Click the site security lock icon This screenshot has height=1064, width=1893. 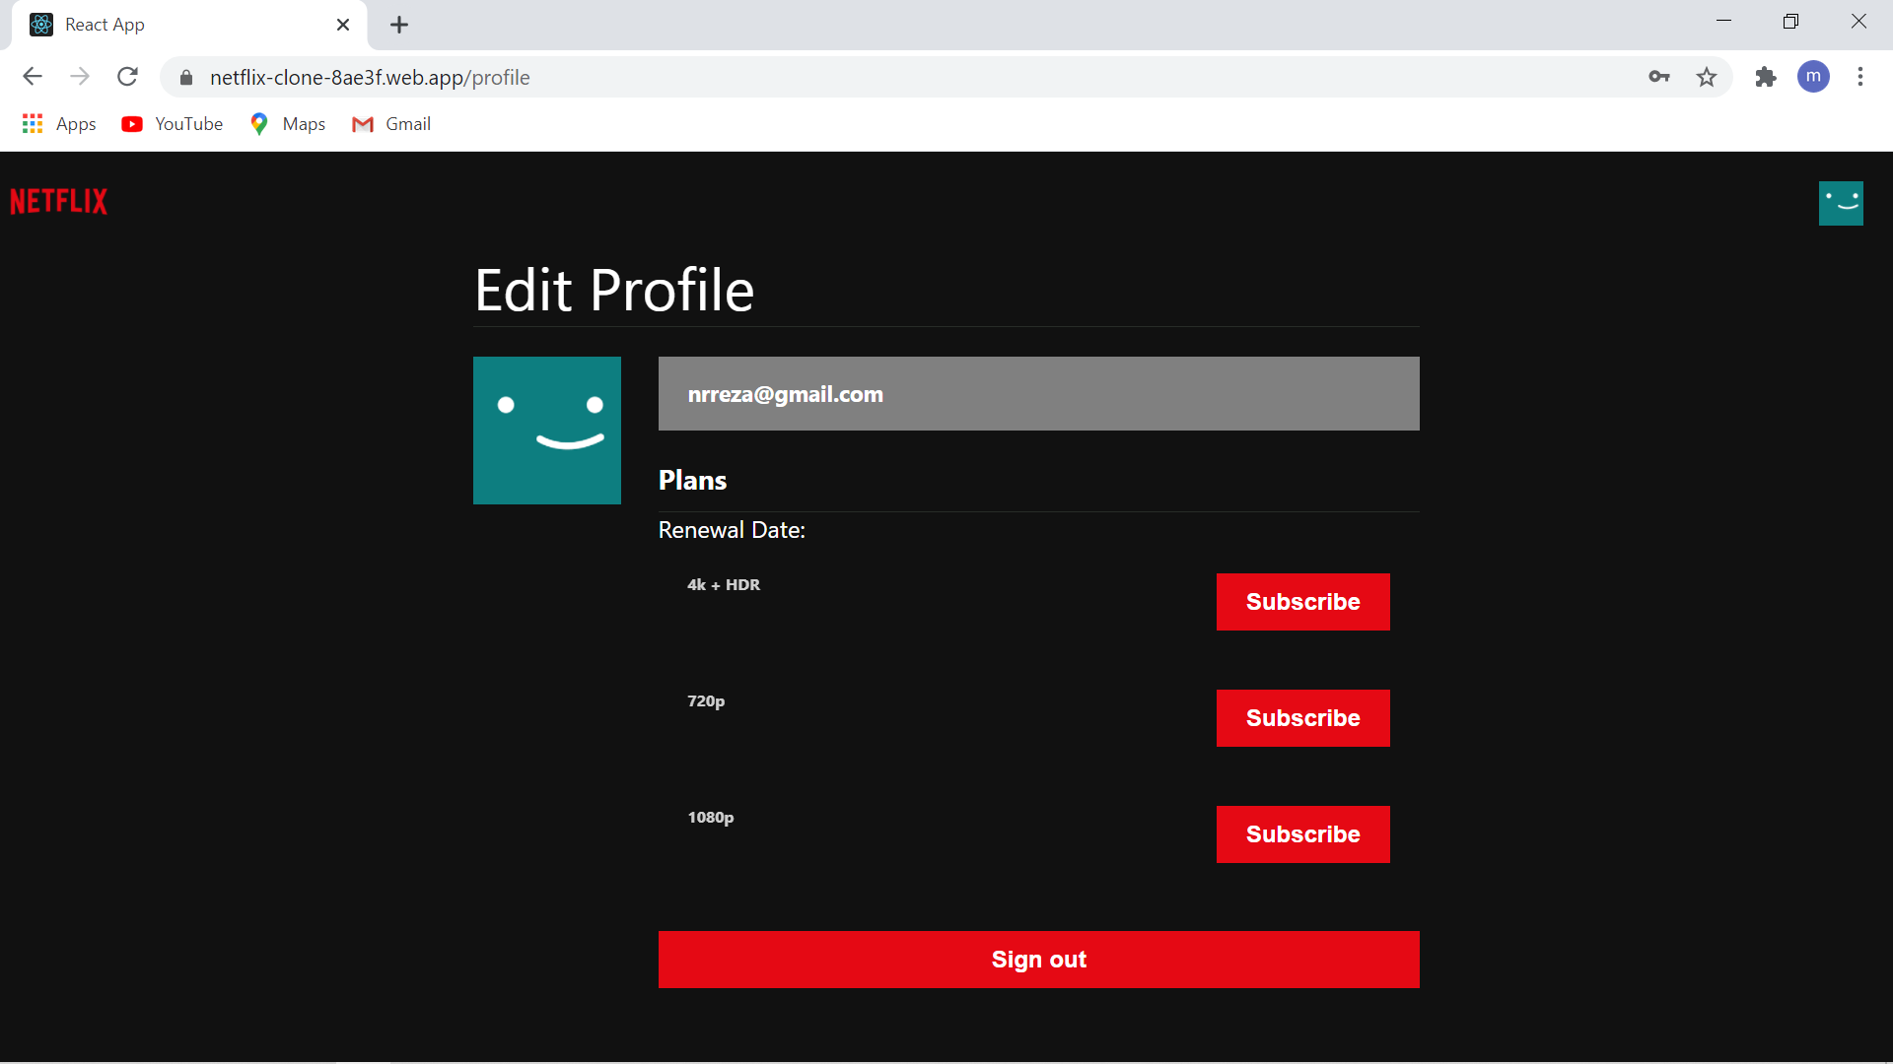(x=184, y=77)
